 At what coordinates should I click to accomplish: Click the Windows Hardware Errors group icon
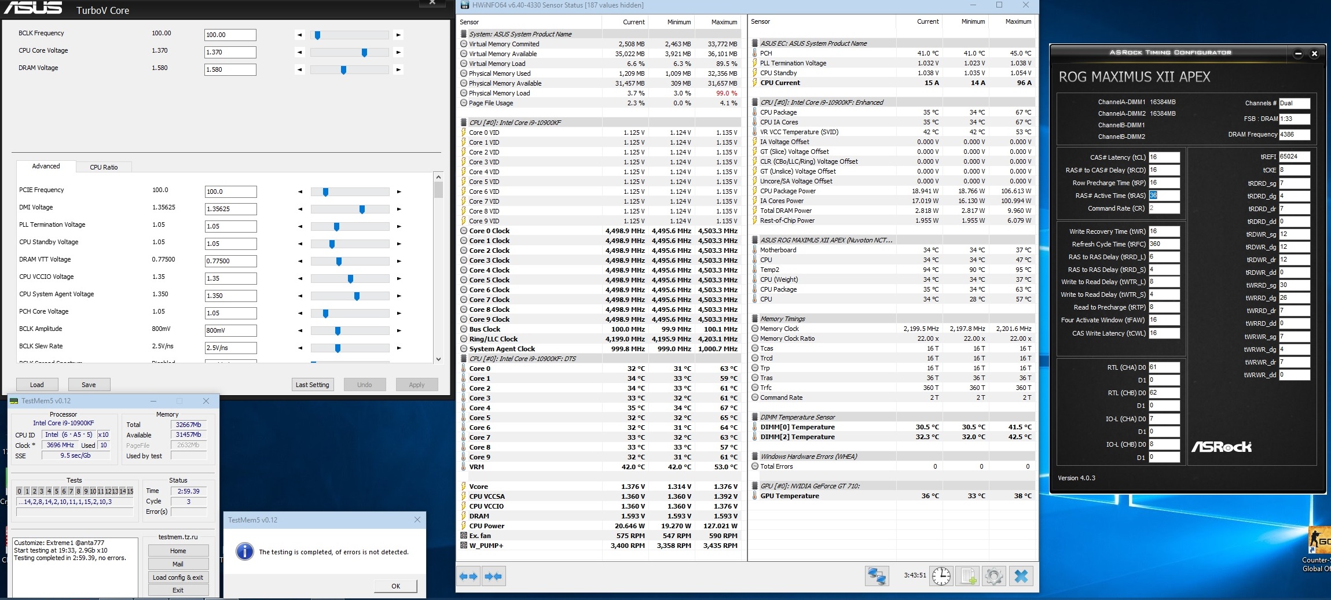(x=755, y=457)
